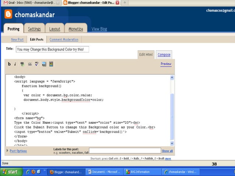Click inside the post Title field

(52, 49)
